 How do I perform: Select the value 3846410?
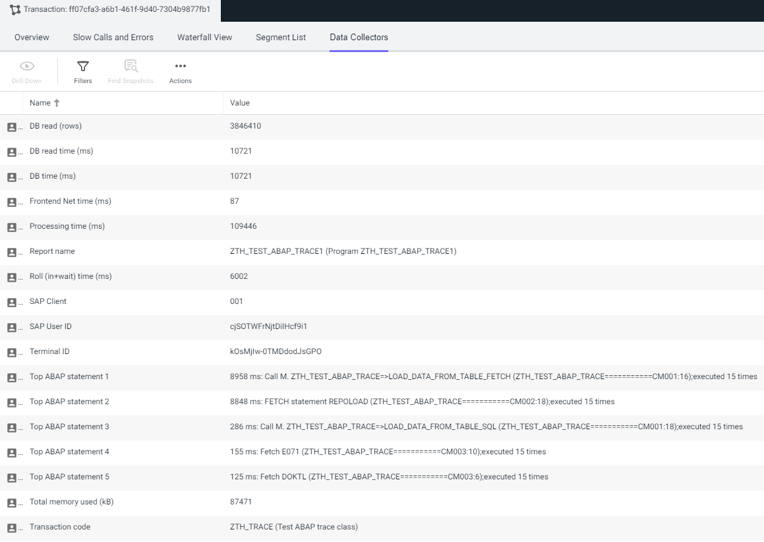pyautogui.click(x=246, y=126)
